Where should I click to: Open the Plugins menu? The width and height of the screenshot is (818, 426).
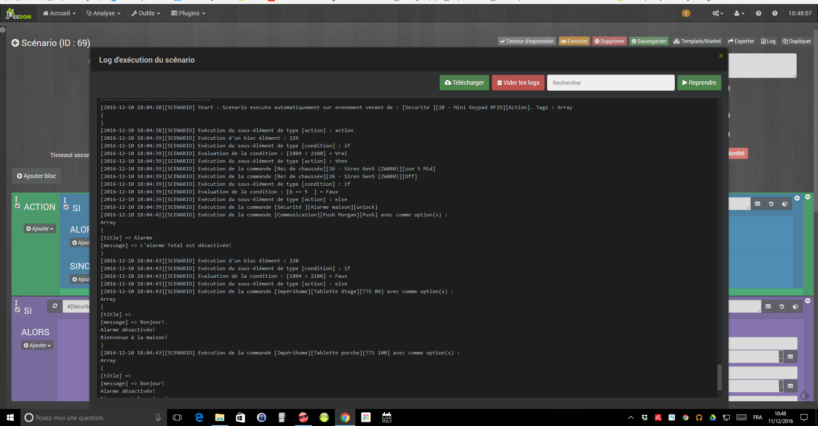(188, 13)
